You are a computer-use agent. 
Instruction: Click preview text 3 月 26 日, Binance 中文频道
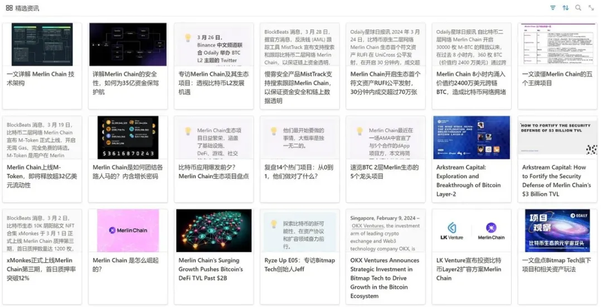(x=220, y=48)
